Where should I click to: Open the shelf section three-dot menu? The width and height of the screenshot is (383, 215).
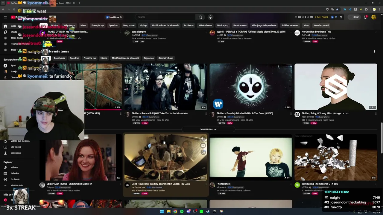point(374,51)
